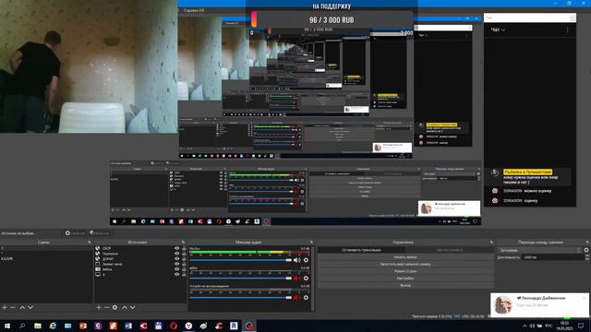Click Выход button in controls
This screenshot has height=332, width=591.
pyautogui.click(x=405, y=286)
